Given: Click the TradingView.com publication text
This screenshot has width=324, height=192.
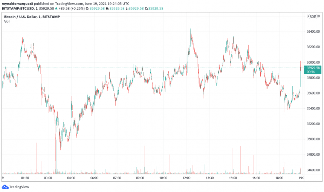Looking at the screenshot, I should point(69,3).
